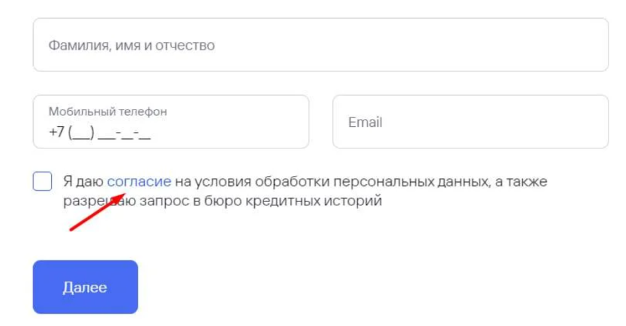The height and width of the screenshot is (326, 626).
Task: Enable consent for the credit history bureau request
Action: 43,182
